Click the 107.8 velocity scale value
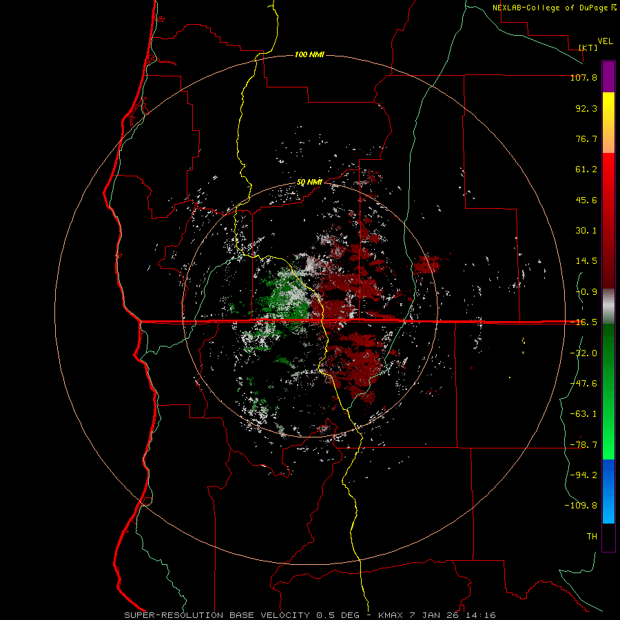 click(583, 77)
